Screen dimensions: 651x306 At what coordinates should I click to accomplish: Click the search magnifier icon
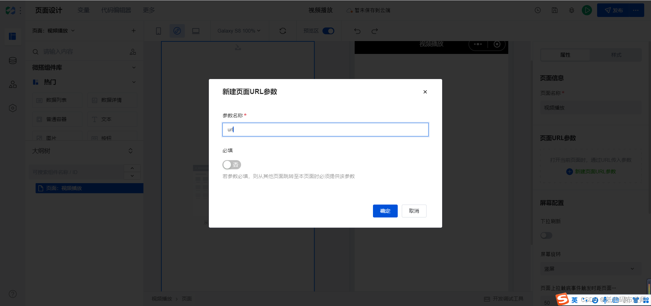(x=35, y=52)
